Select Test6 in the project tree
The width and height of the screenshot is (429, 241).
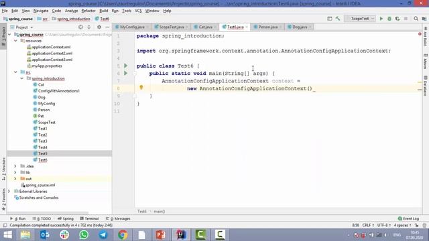(x=42, y=160)
